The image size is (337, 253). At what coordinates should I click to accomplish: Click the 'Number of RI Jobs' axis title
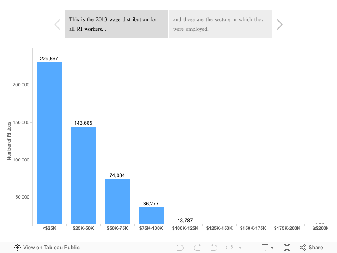(x=9, y=140)
